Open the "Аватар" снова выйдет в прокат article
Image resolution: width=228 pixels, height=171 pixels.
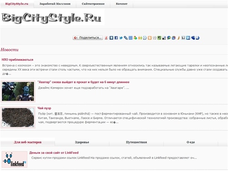tap(83, 82)
